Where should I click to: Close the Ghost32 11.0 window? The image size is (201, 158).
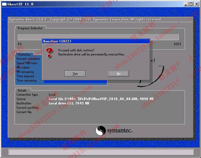pyautogui.click(x=196, y=4)
